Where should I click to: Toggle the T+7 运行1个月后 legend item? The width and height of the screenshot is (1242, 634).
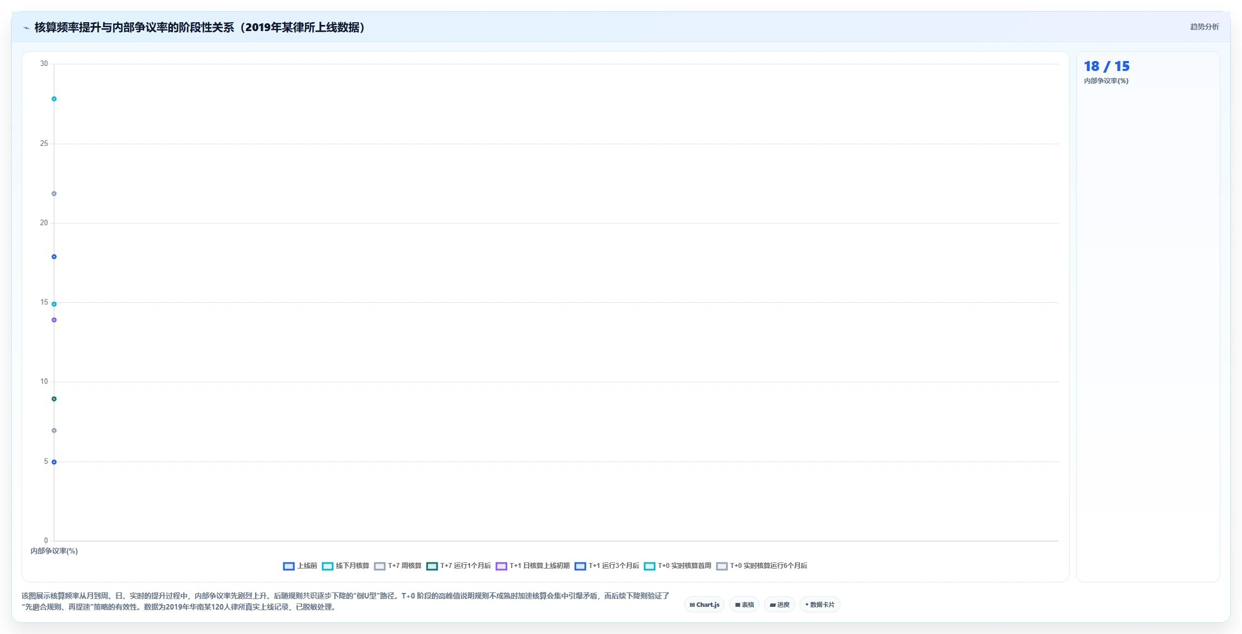459,566
